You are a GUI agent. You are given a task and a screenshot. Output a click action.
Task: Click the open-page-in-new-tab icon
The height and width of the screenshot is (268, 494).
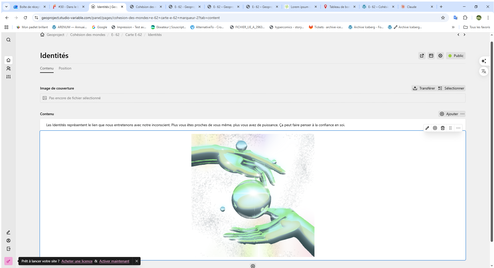pos(422,56)
